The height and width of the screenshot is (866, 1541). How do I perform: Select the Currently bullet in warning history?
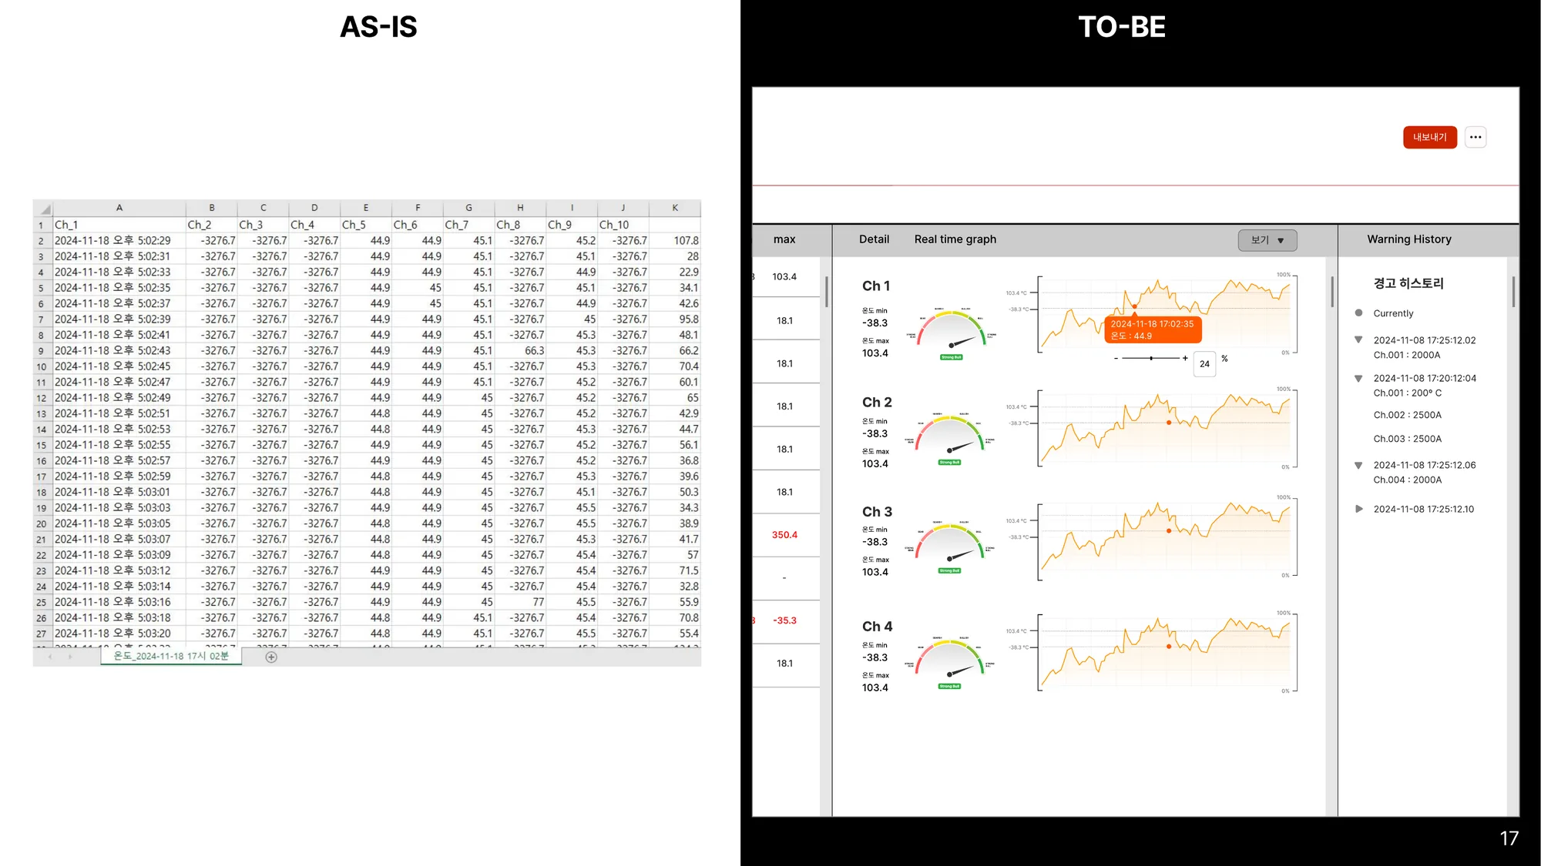click(1358, 313)
